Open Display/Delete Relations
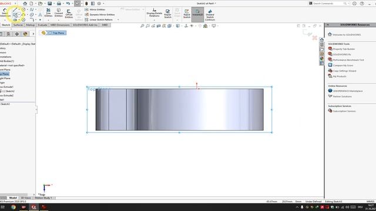The image size is (376, 211). coord(154,12)
